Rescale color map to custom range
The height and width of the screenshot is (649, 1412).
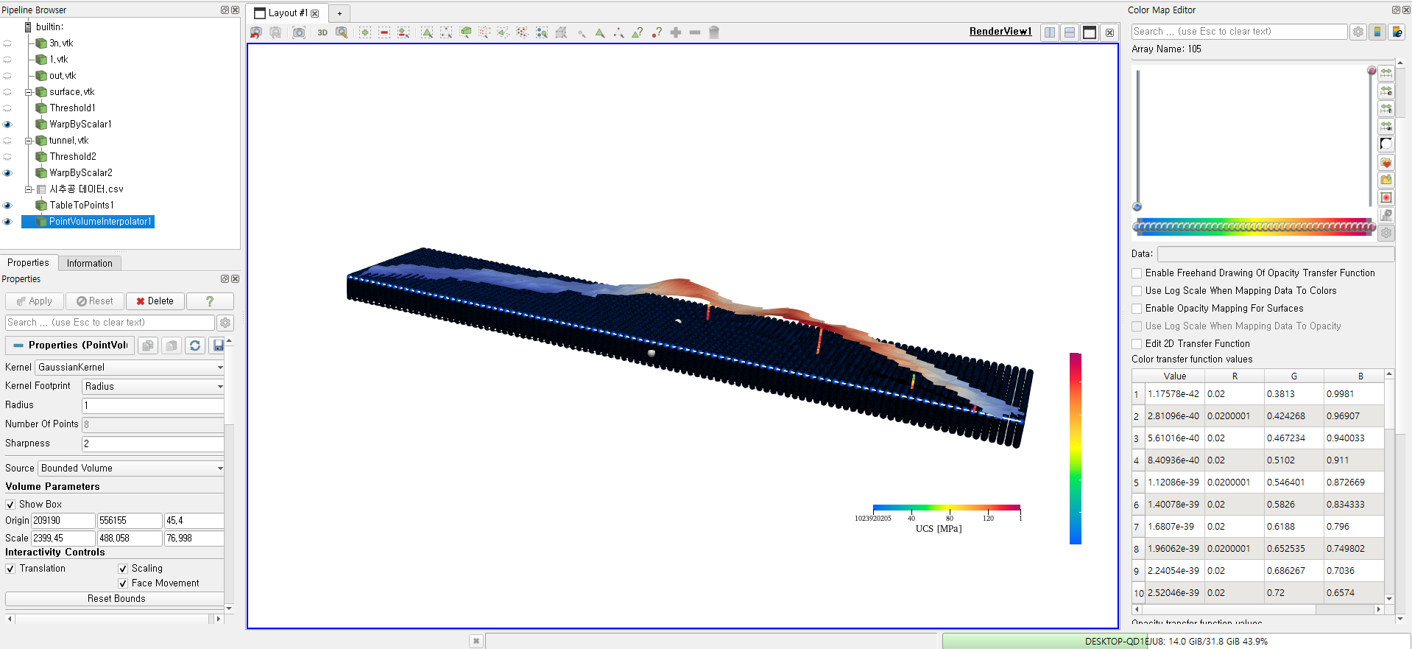point(1386,91)
